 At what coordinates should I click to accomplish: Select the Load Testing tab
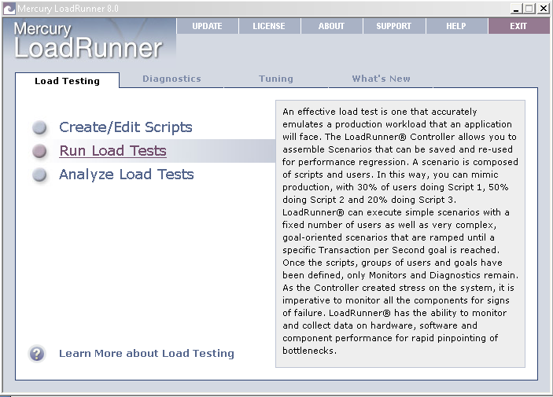(x=67, y=81)
